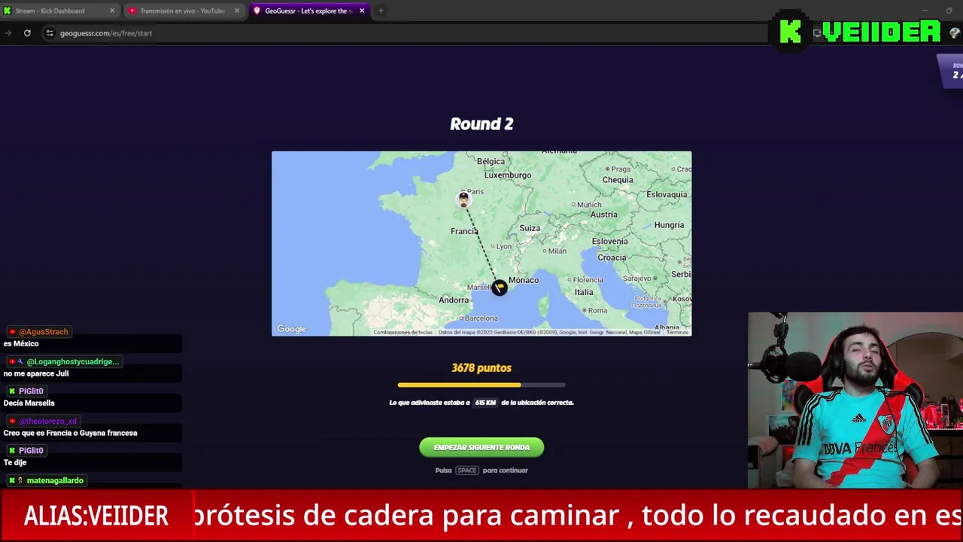963x542 pixels.
Task: Close the Kick Dashboard tab
Action: [112, 11]
